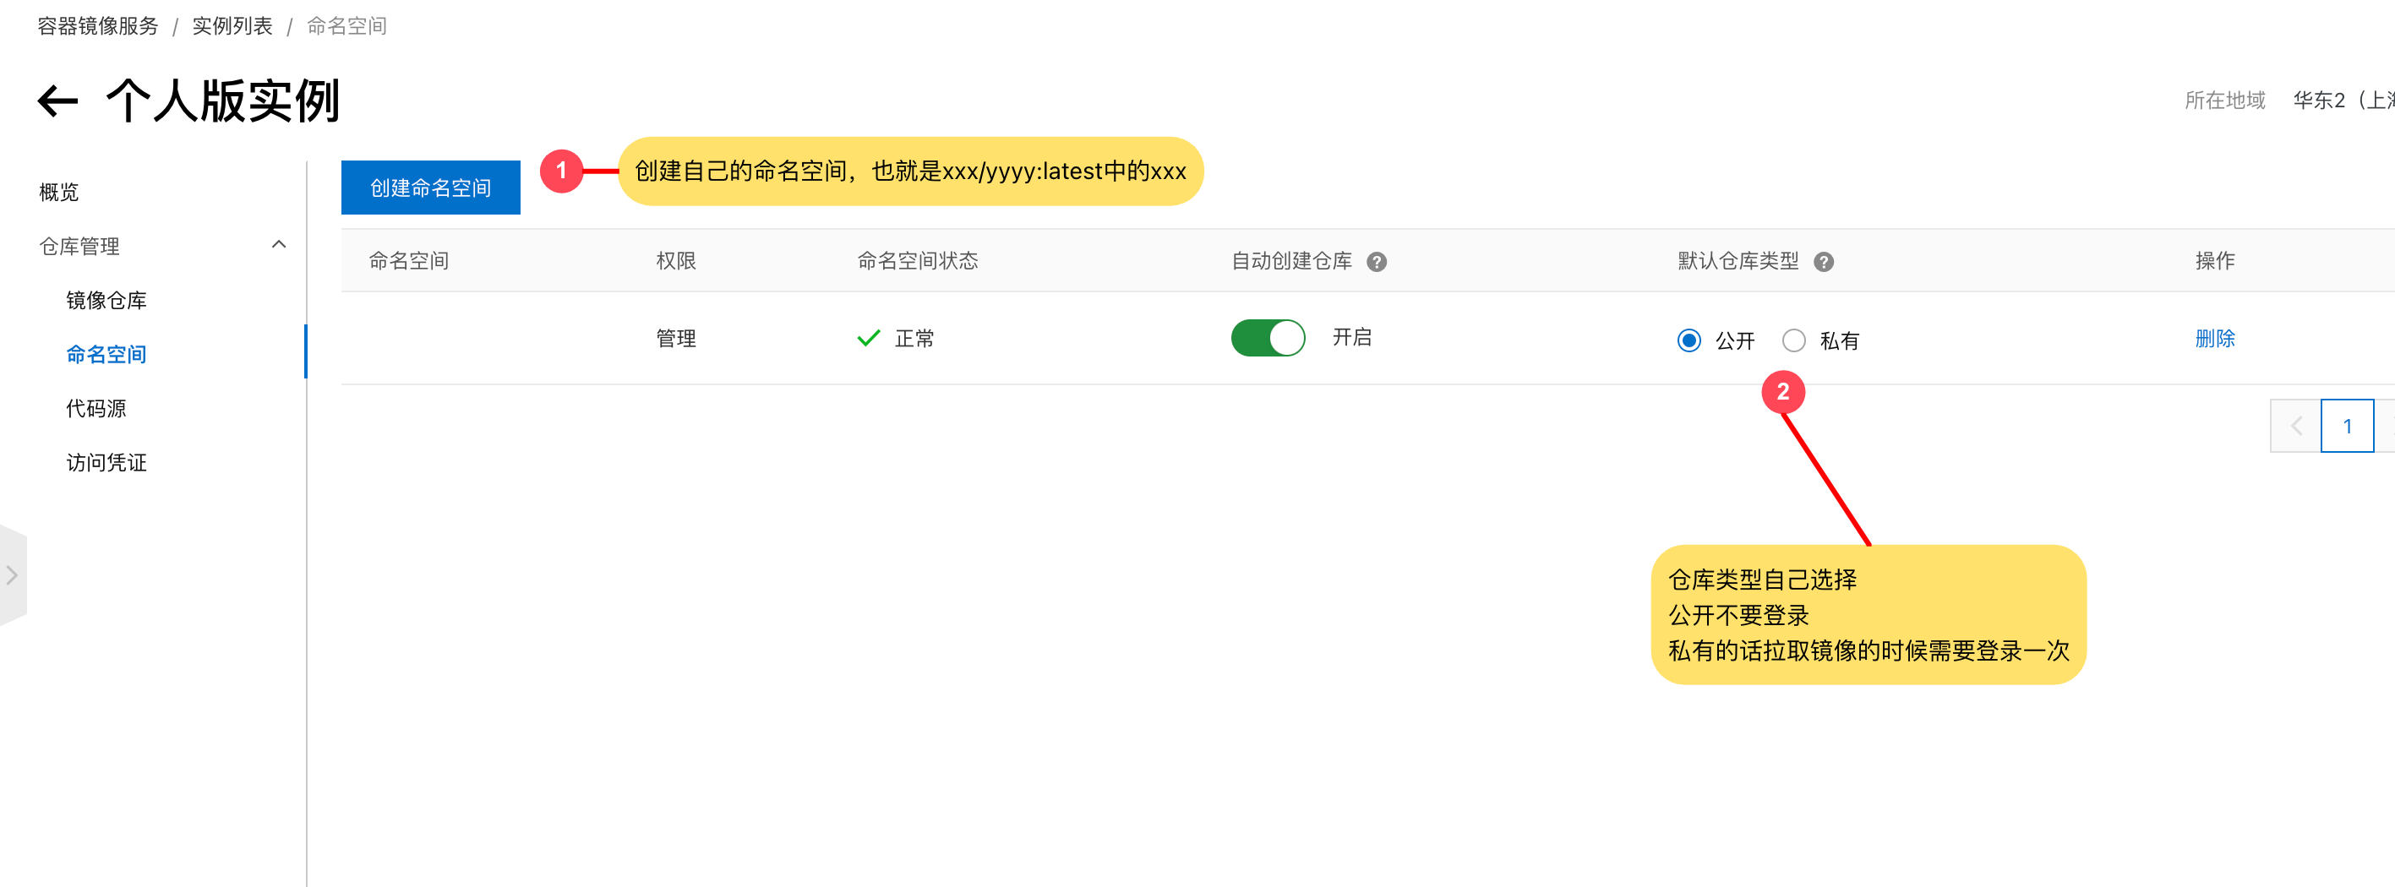Open 容器镜像服务 breadcrumb link

tap(98, 26)
